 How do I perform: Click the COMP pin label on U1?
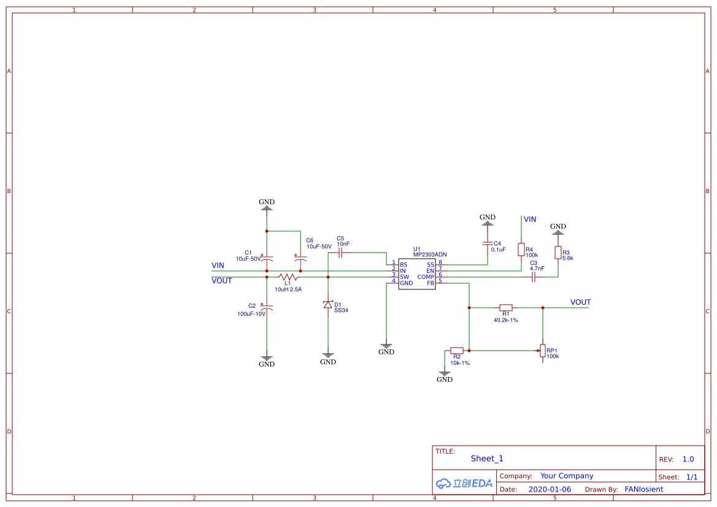(426, 277)
